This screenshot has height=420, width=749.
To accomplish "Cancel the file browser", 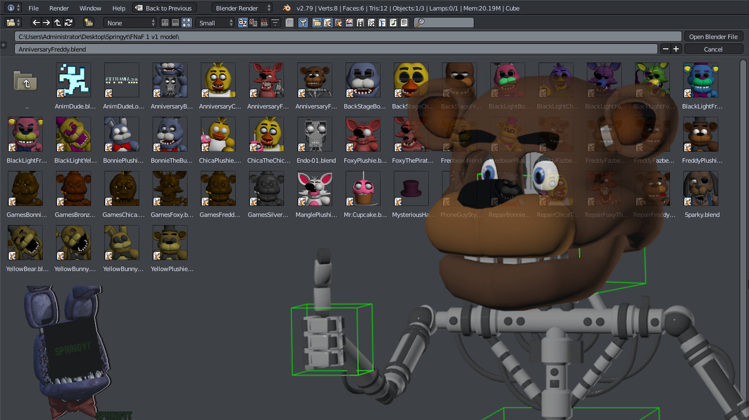I will pos(713,49).
